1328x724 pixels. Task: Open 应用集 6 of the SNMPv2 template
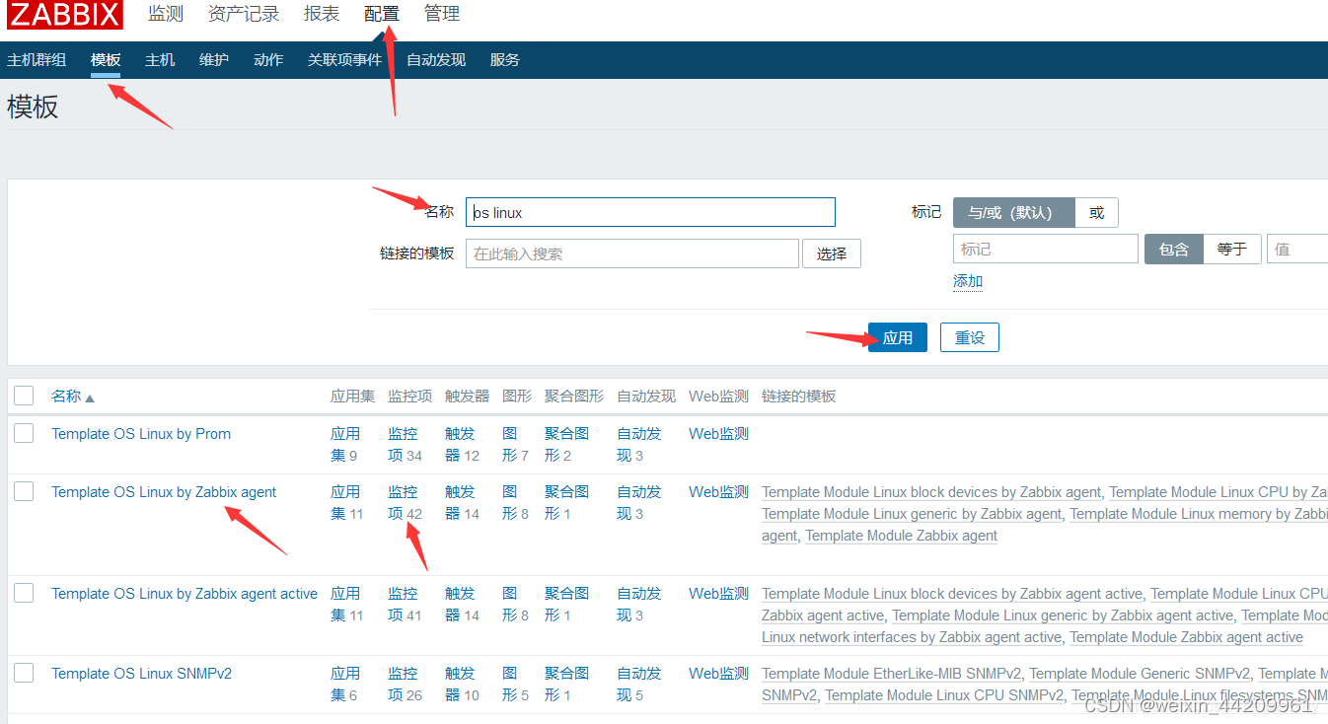(345, 685)
